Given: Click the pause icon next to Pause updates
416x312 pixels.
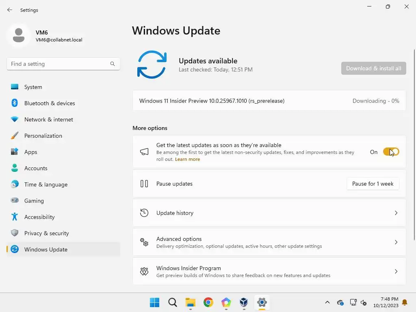Looking at the screenshot, I should coord(144,184).
